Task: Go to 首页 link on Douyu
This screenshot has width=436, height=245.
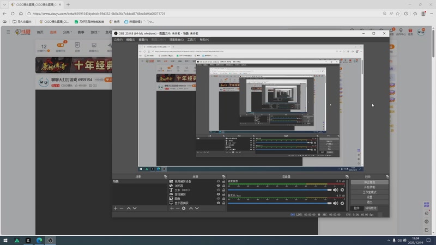Action: click(x=40, y=32)
